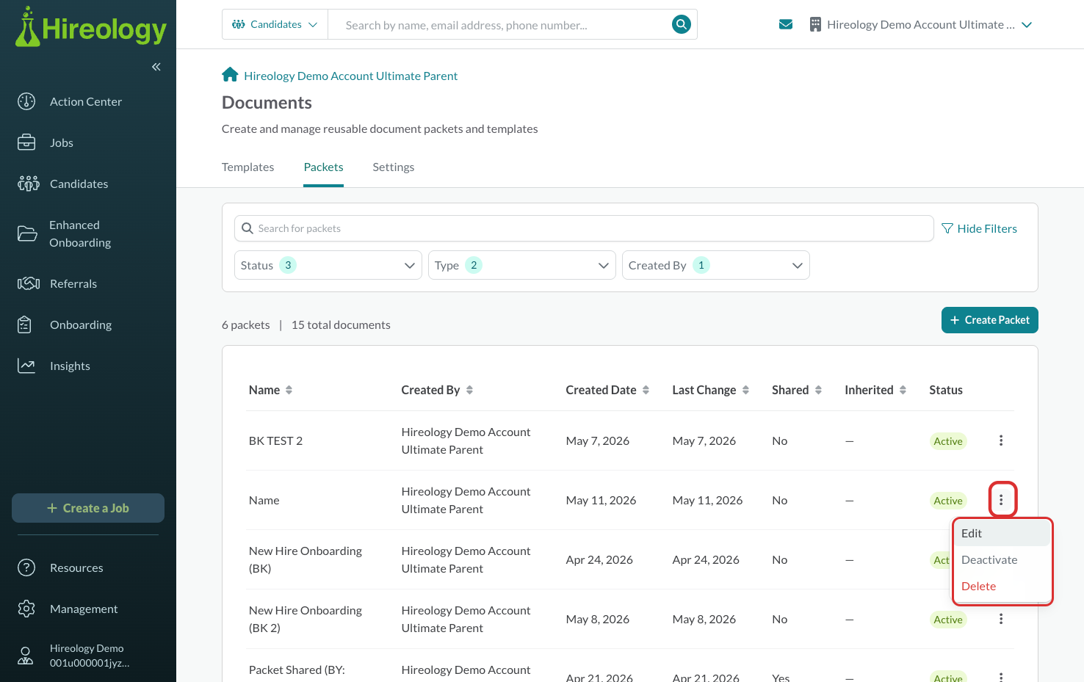Open the Action Center icon in sidebar
Viewport: 1084px width, 682px height.
[26, 101]
